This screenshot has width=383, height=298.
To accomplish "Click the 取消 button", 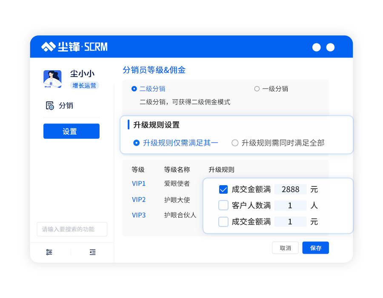I will point(285,248).
